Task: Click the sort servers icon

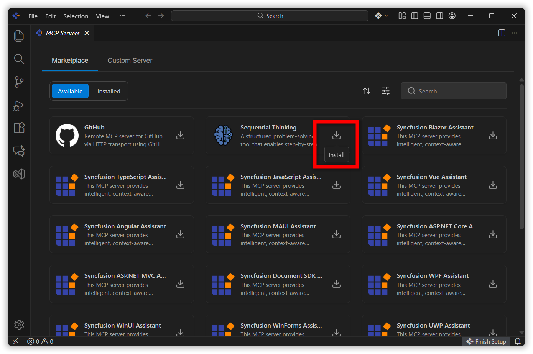Action: pos(367,91)
